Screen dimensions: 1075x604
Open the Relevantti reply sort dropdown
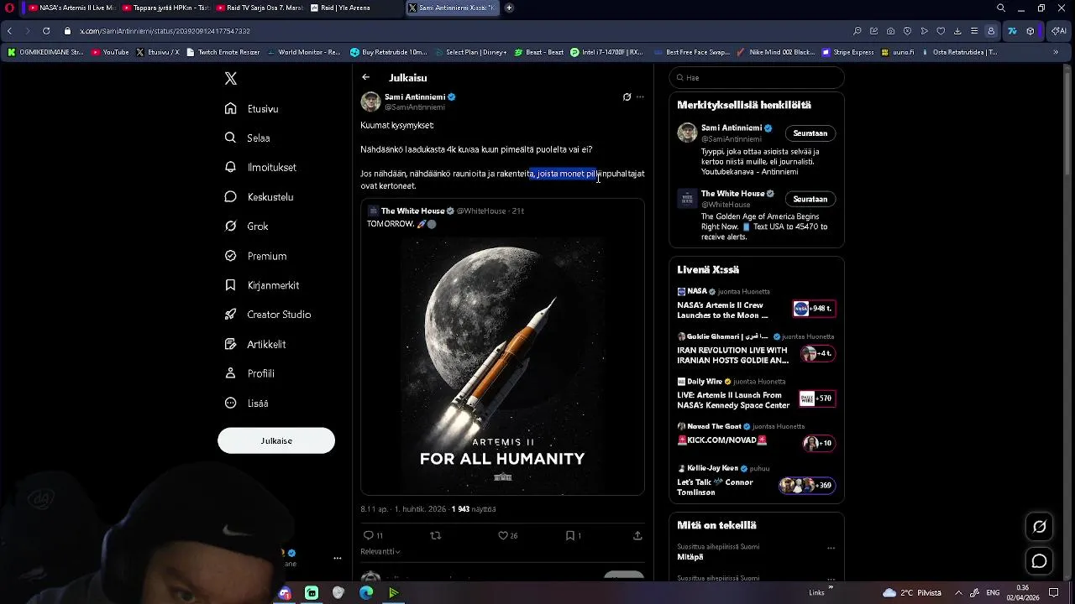click(x=380, y=551)
